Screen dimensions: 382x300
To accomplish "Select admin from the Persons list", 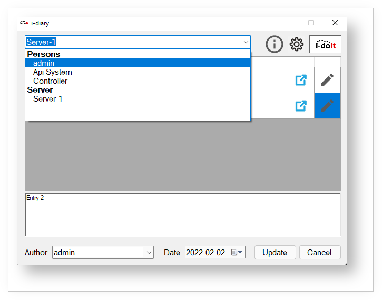I will click(44, 63).
